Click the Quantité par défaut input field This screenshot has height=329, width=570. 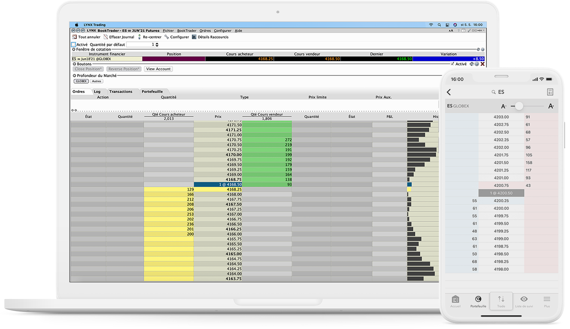click(x=140, y=45)
